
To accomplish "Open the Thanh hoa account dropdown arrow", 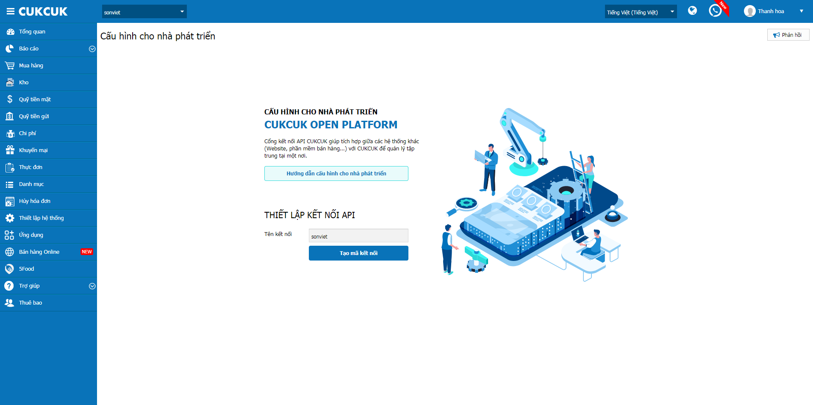I will click(802, 11).
